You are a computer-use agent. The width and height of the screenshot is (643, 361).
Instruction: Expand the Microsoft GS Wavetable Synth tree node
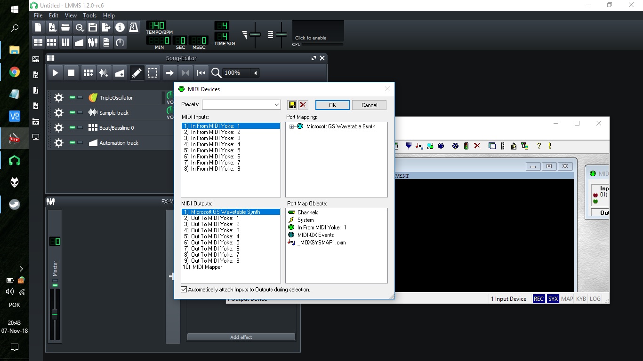[x=292, y=126]
